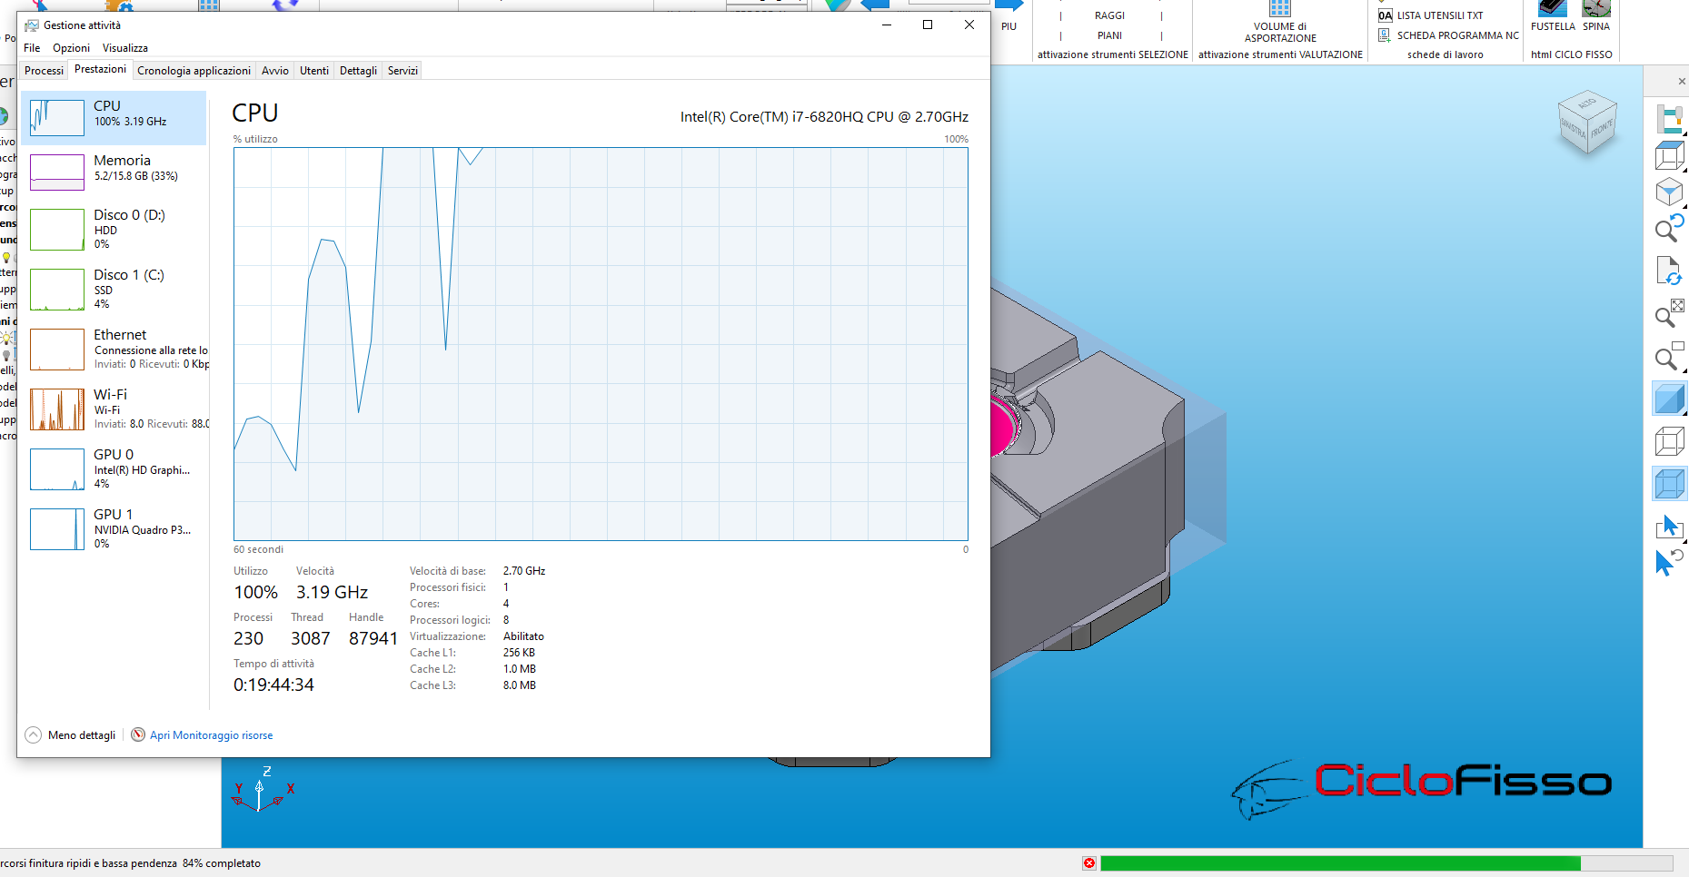Expand the top-face cube view dropdown
Image resolution: width=1689 pixels, height=877 pixels.
pyautogui.click(x=1684, y=171)
